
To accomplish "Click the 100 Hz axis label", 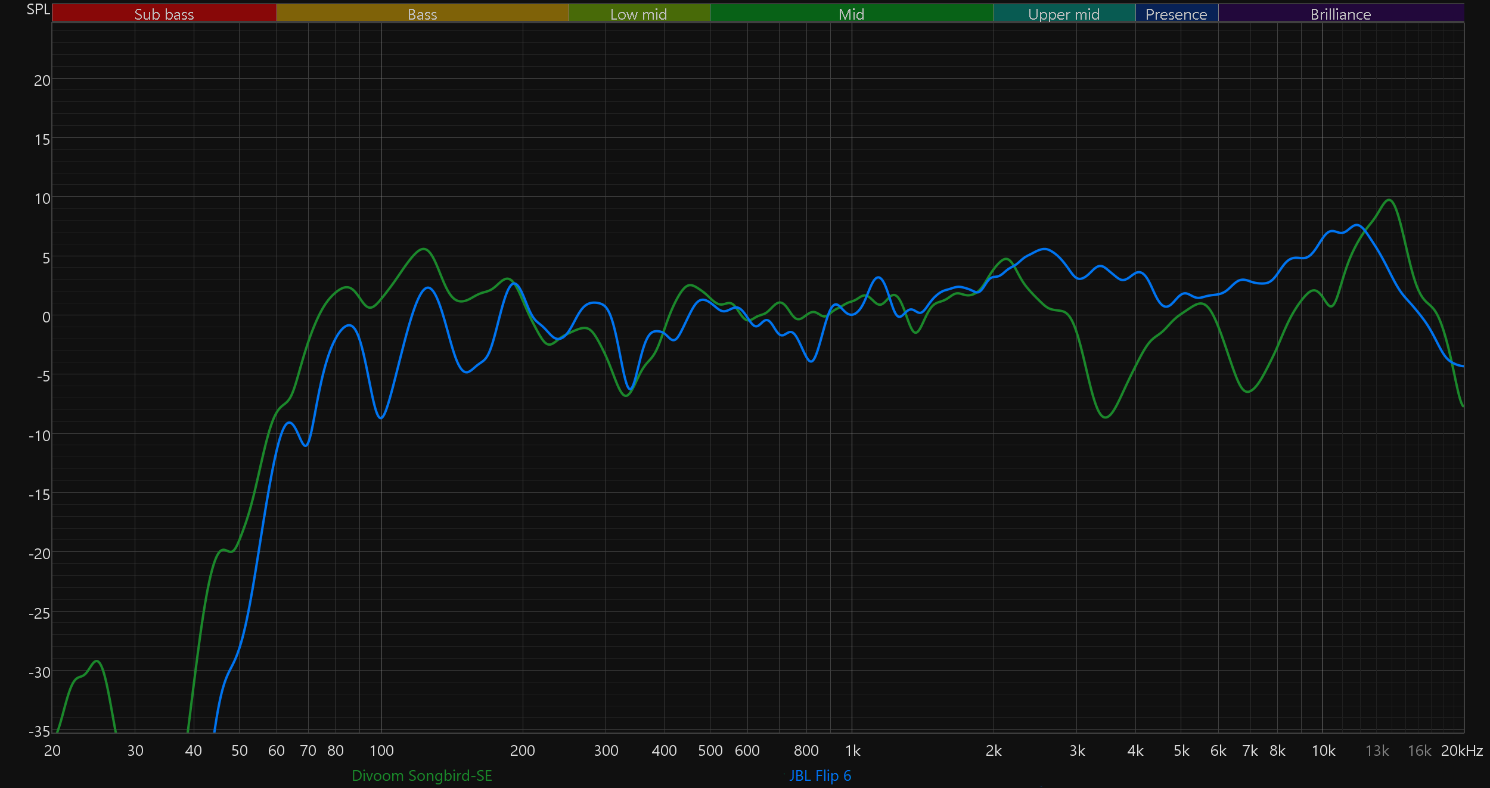I will tap(381, 750).
